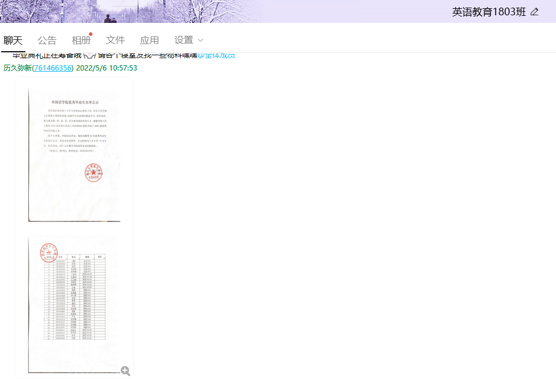
Task: Click the @全体成员 mention link
Action: 216,56
